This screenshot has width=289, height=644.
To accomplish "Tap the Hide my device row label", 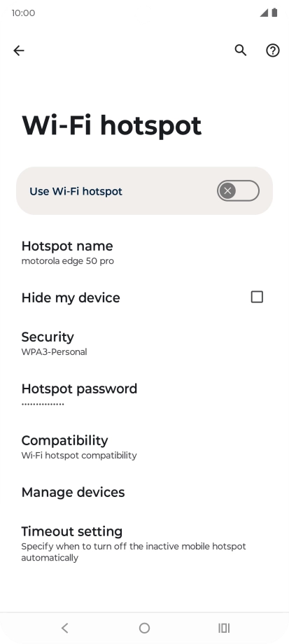I will [71, 297].
